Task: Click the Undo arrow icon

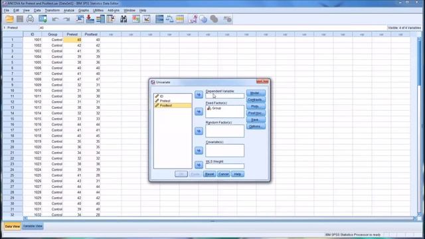Action: tap(55, 19)
